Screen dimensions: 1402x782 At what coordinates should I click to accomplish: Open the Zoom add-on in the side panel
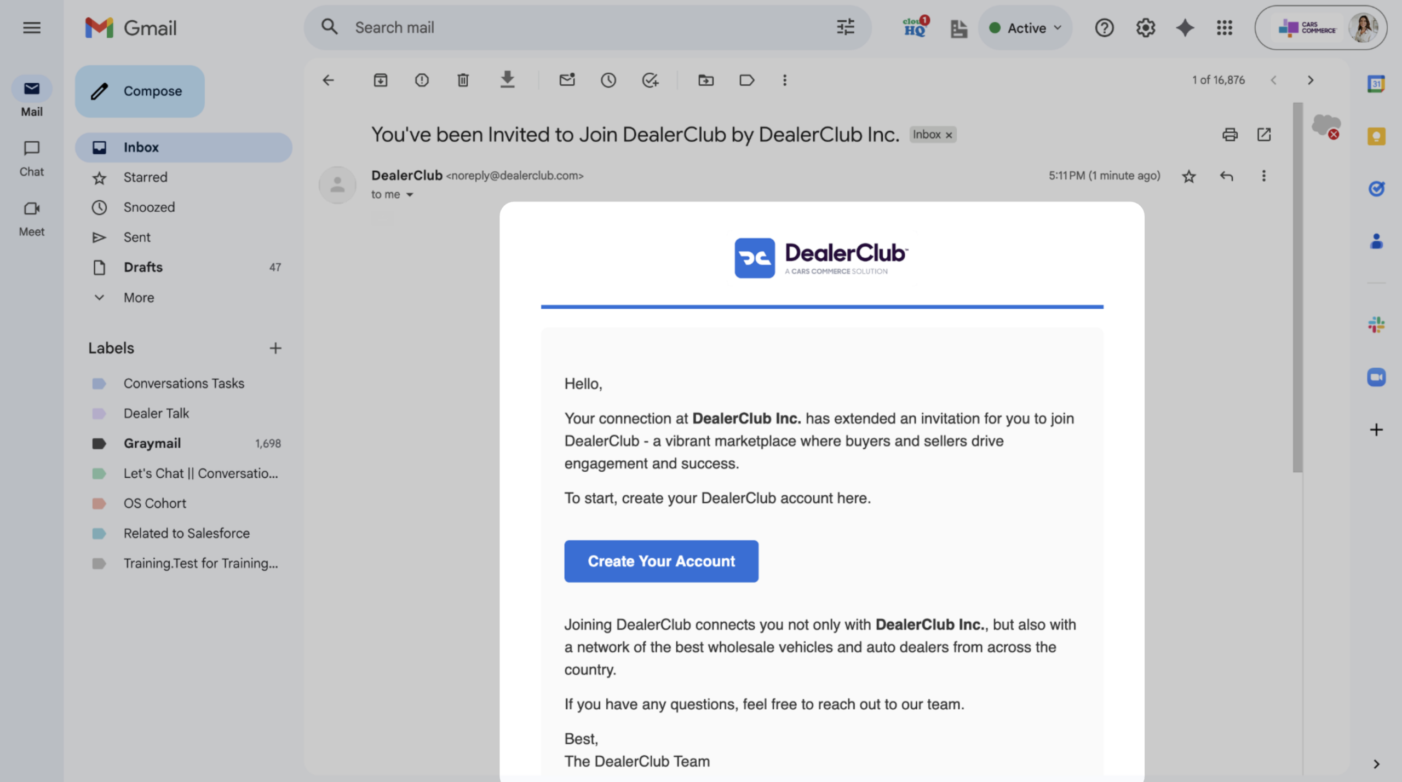tap(1376, 377)
